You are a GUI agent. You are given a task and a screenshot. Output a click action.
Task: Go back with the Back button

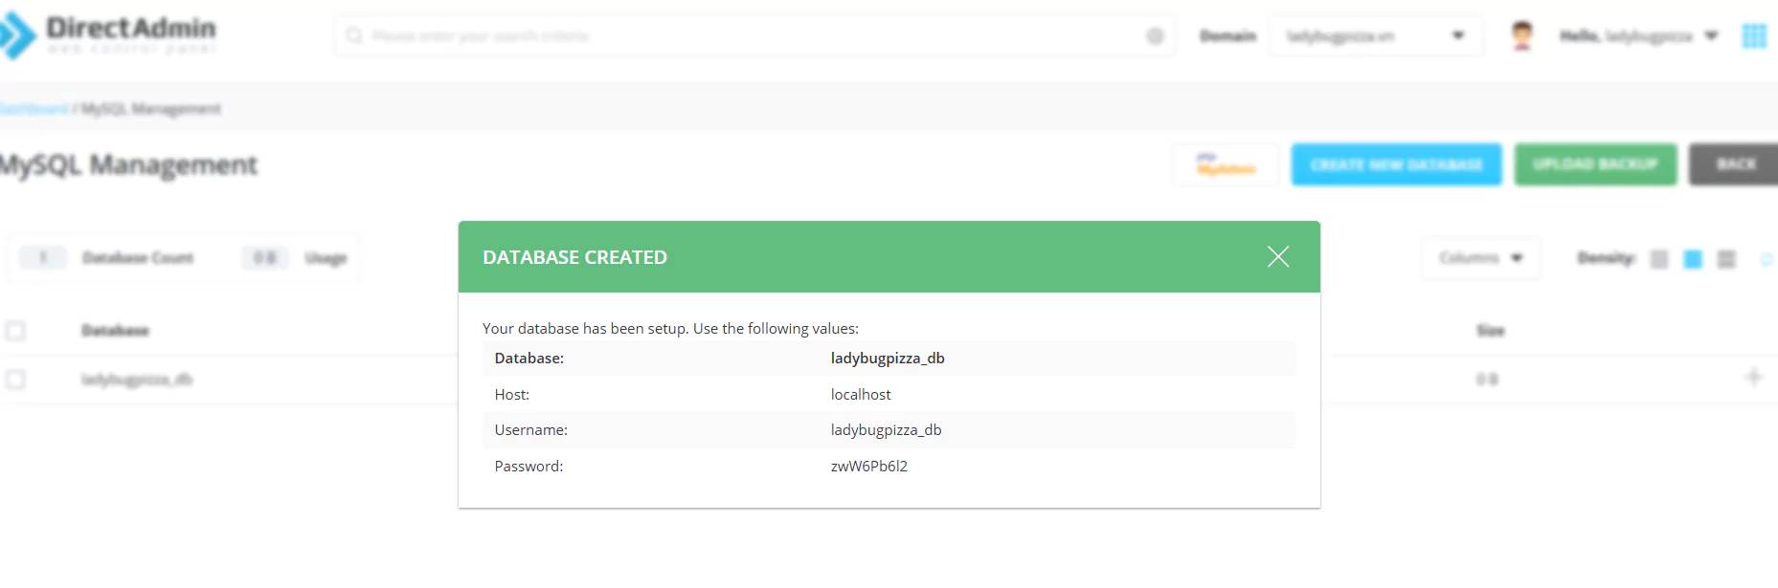pyautogui.click(x=1735, y=164)
